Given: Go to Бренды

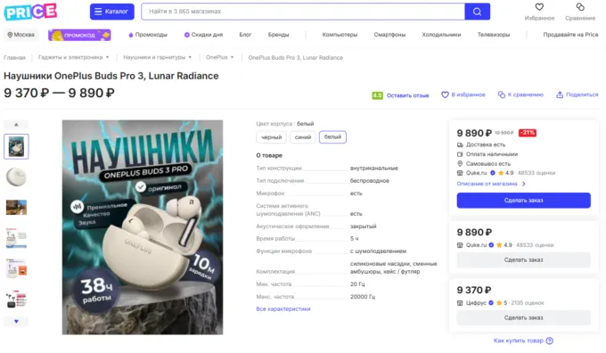Looking at the screenshot, I should (x=279, y=35).
